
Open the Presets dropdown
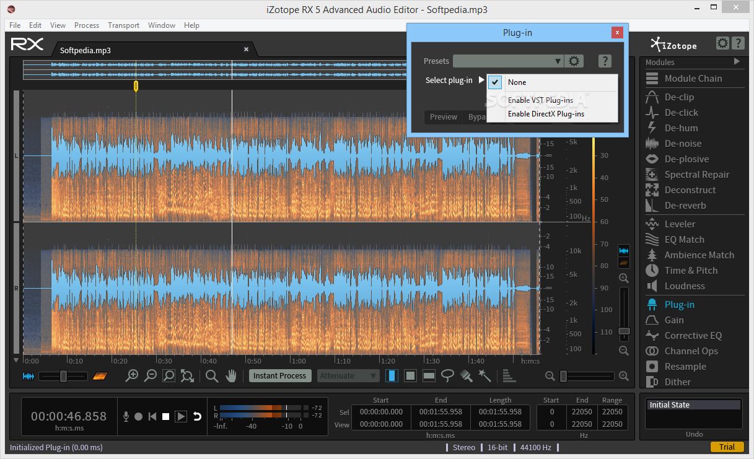pyautogui.click(x=508, y=61)
